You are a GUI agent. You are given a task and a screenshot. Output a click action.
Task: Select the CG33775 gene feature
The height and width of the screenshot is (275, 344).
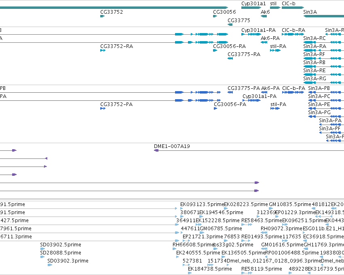point(230,25)
